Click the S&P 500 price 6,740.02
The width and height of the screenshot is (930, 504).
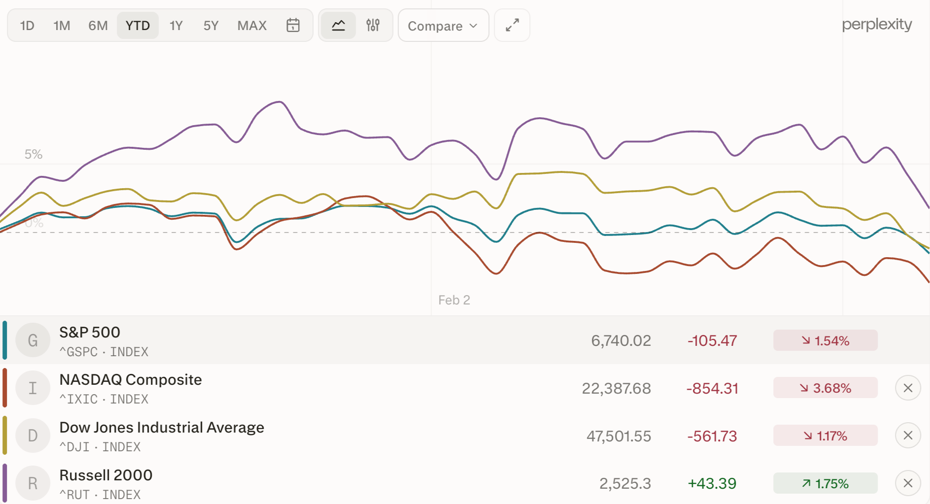[621, 340]
